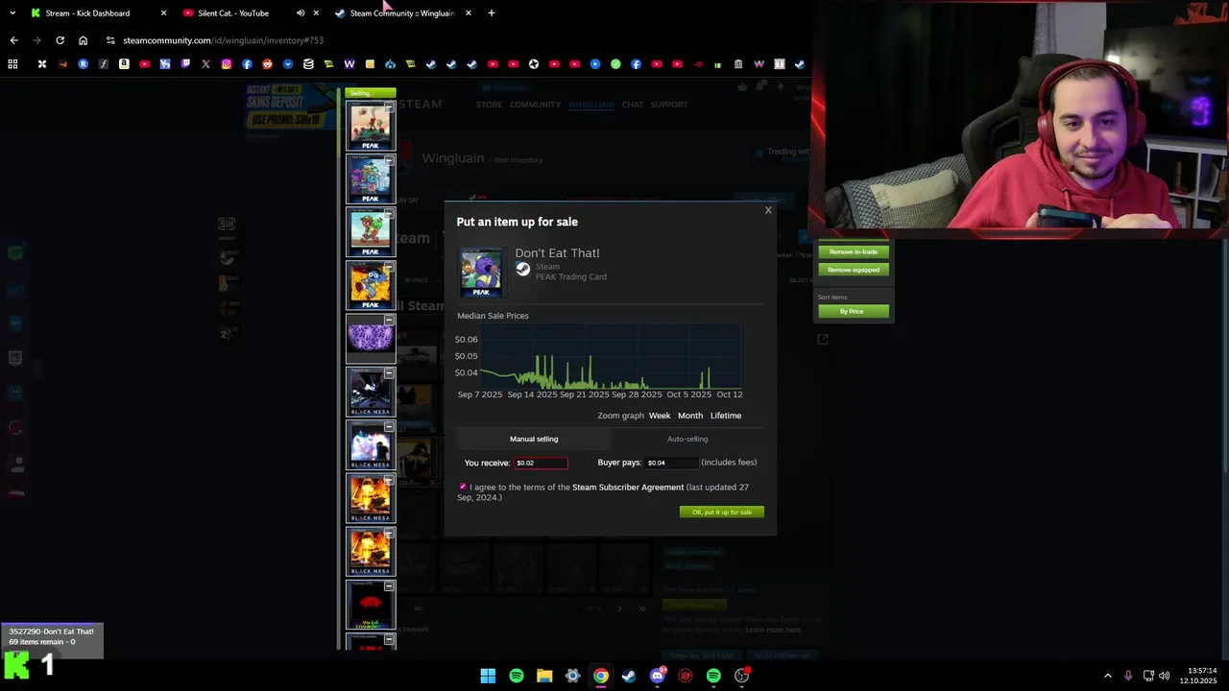Open the apps grid bookmark icon
Viewport: 1229px width, 691px height.
pyautogui.click(x=12, y=64)
